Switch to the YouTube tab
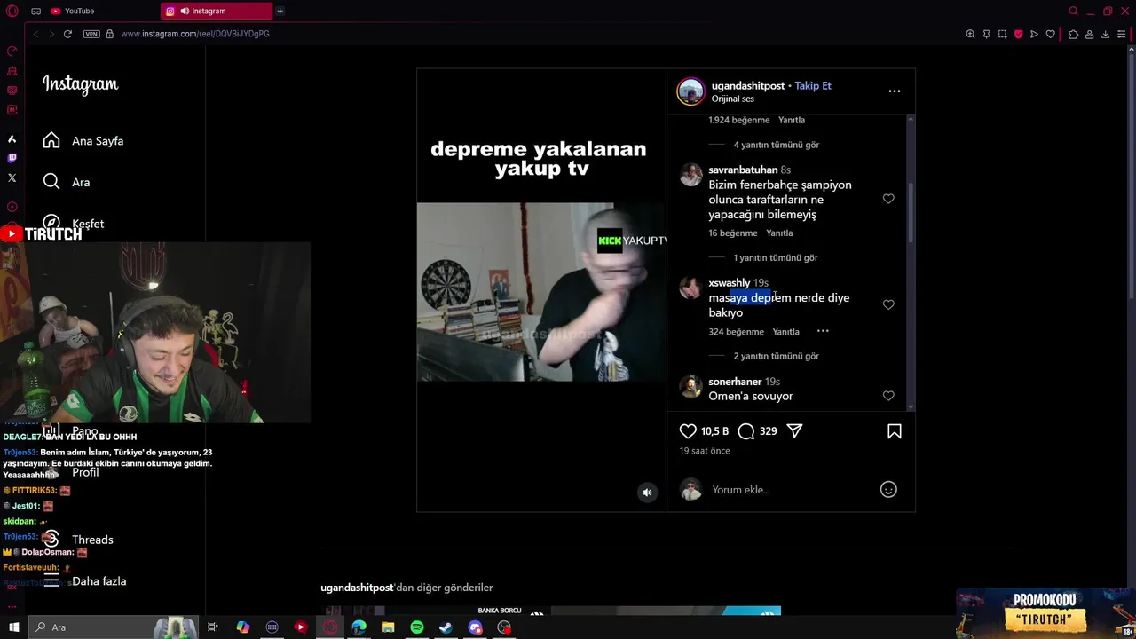The width and height of the screenshot is (1136, 639). (101, 11)
